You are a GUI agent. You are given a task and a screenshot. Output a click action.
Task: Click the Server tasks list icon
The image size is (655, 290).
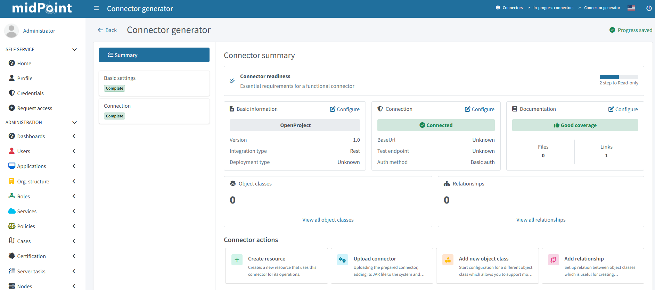(12, 271)
